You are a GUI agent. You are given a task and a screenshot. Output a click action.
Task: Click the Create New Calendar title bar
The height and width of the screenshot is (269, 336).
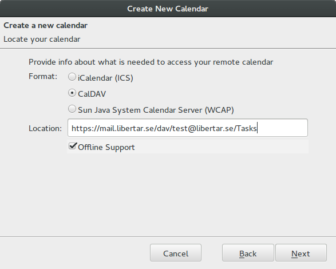coord(168,9)
